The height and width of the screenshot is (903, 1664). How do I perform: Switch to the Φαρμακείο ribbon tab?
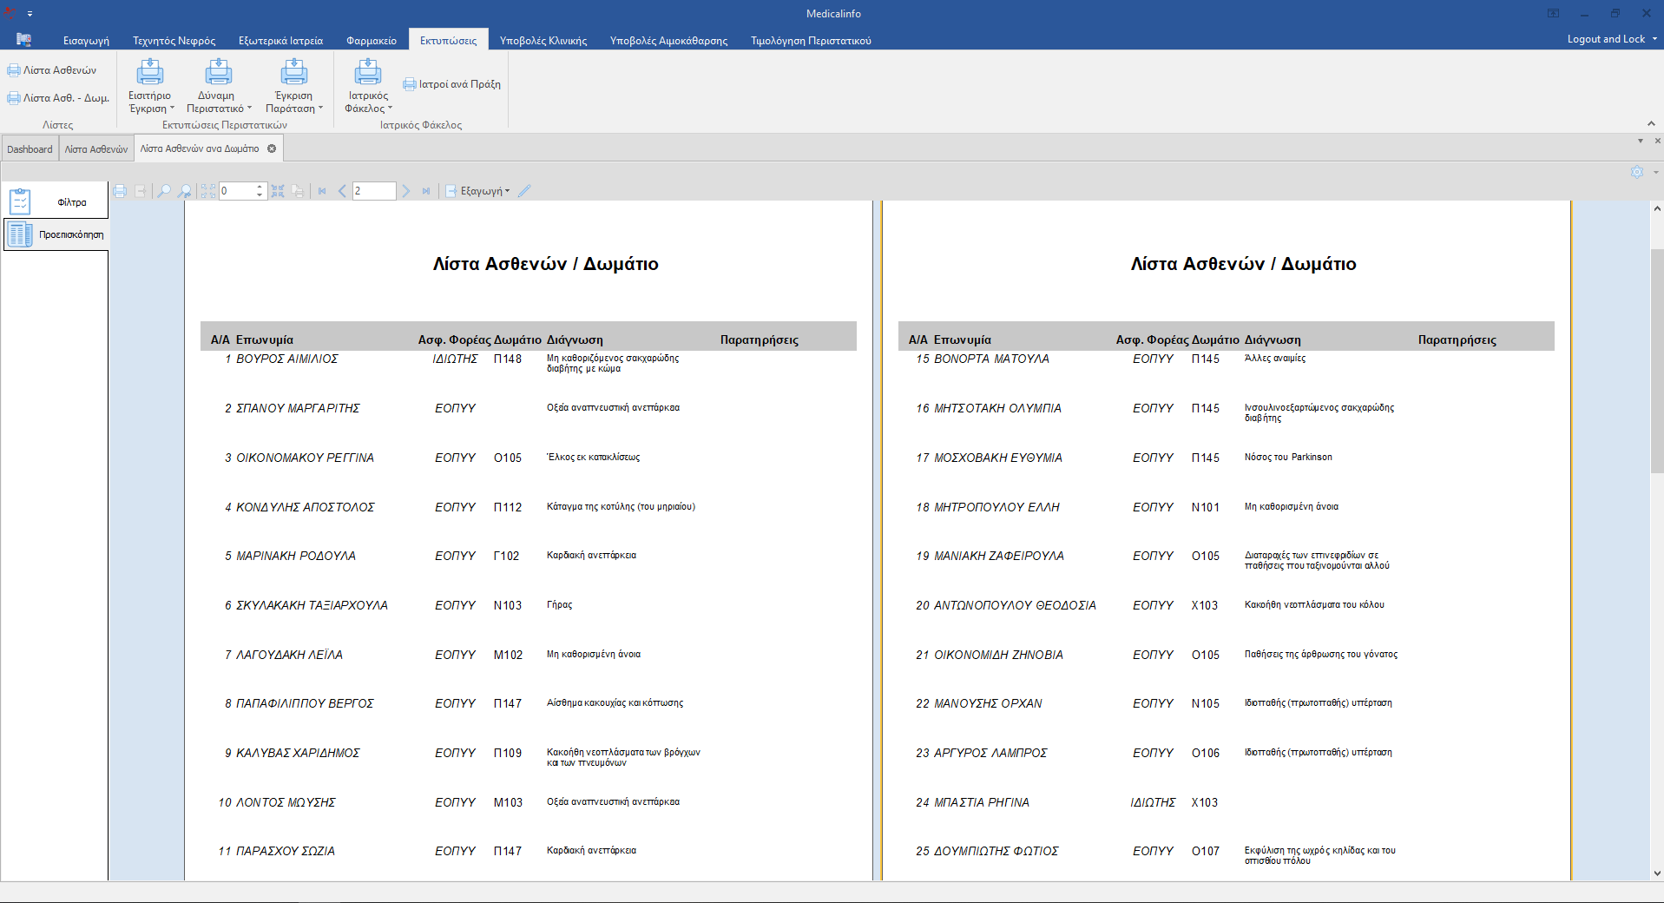pos(371,41)
